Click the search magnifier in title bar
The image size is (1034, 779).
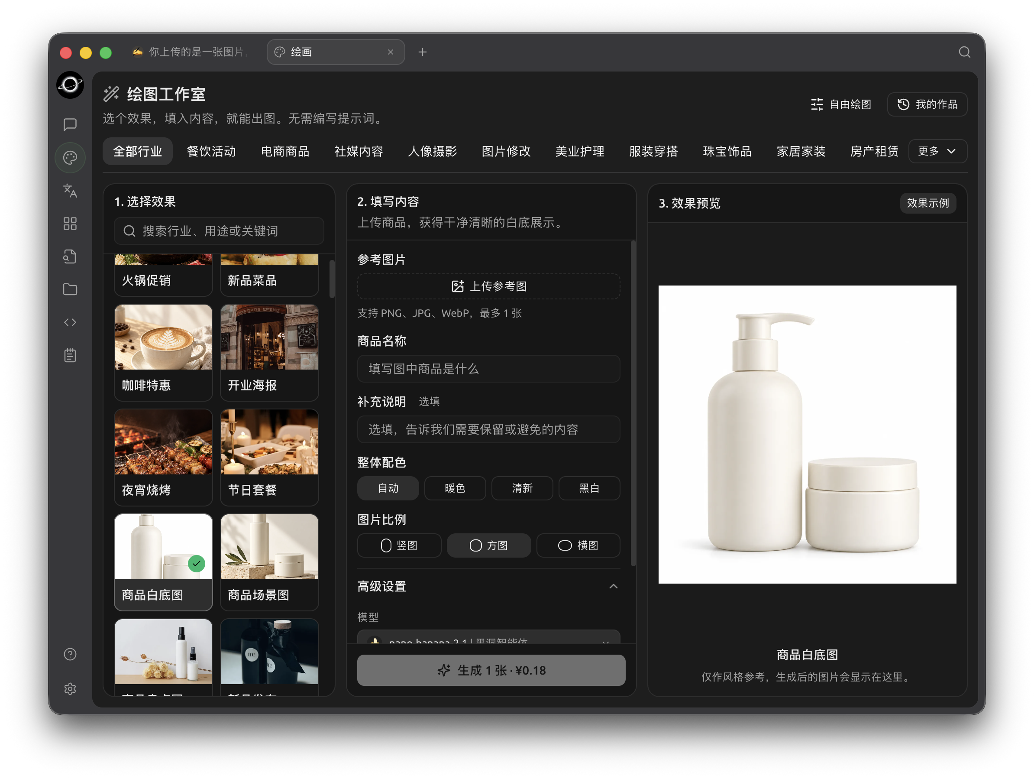coord(965,52)
